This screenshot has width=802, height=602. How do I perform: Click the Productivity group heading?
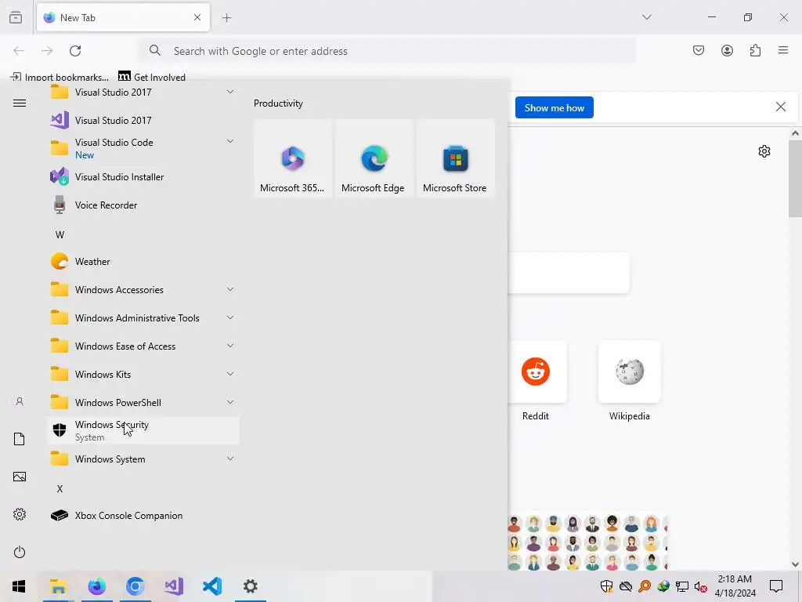(278, 103)
